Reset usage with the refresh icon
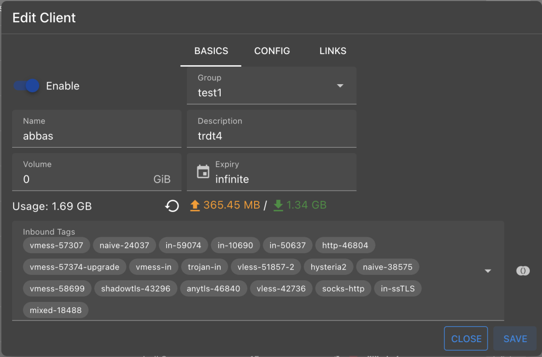Viewport: 542px width, 357px height. pos(172,206)
